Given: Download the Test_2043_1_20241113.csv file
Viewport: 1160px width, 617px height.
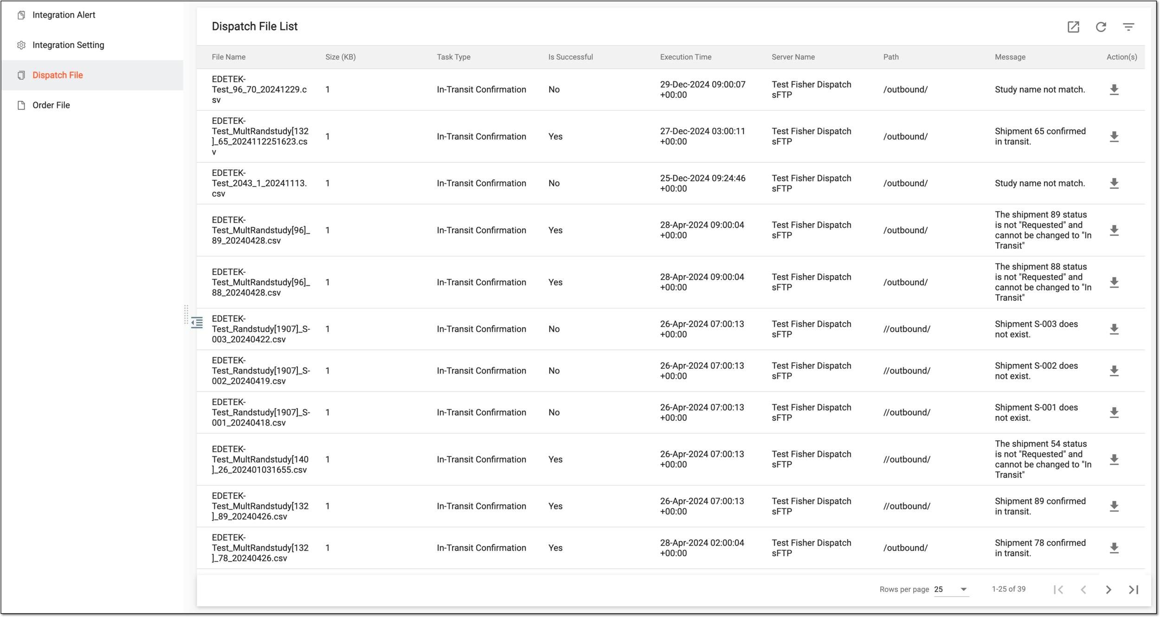Looking at the screenshot, I should pyautogui.click(x=1114, y=183).
